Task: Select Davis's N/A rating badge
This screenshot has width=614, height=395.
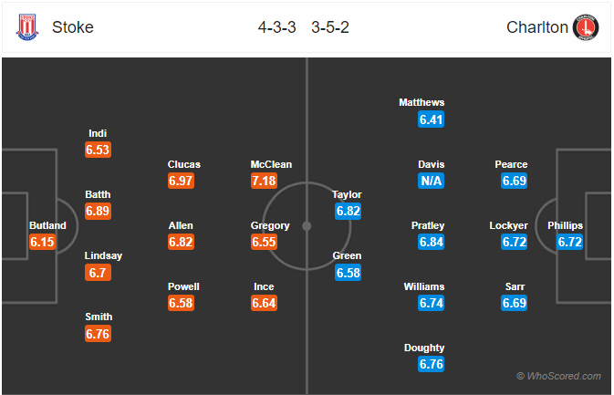Action: 432,181
